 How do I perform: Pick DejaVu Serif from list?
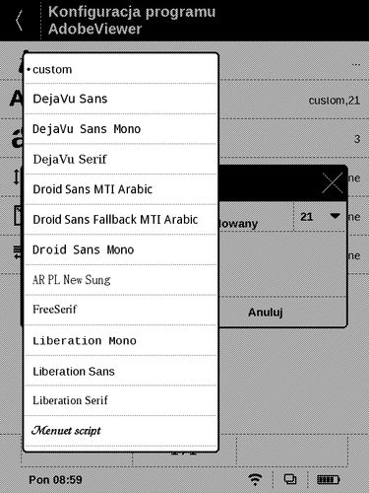(x=121, y=159)
